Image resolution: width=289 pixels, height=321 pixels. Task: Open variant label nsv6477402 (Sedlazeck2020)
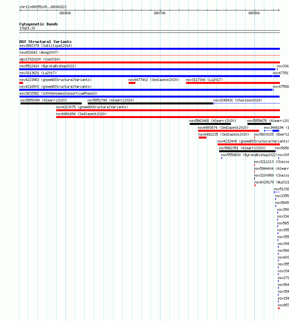click(x=154, y=80)
